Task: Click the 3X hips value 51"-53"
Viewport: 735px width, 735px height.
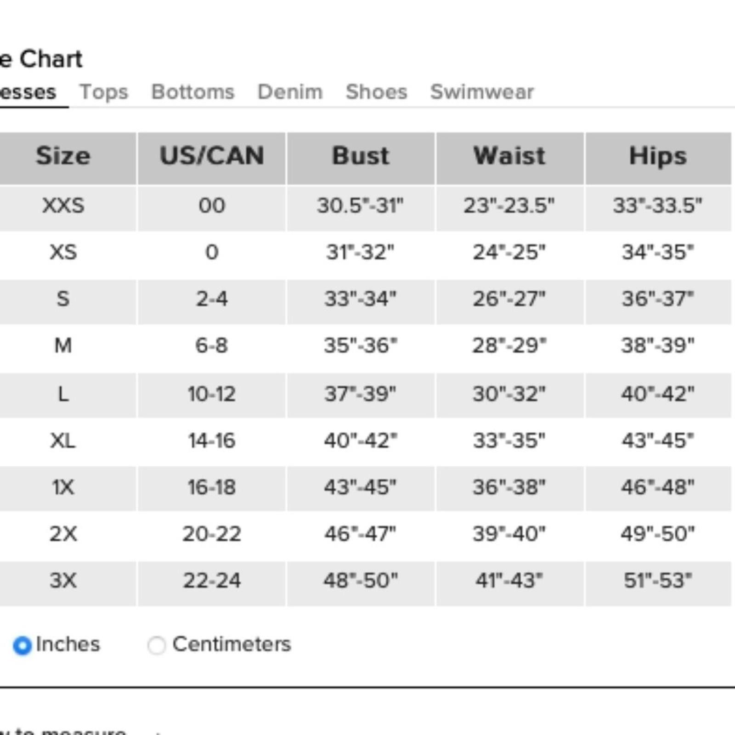Action: click(x=658, y=581)
